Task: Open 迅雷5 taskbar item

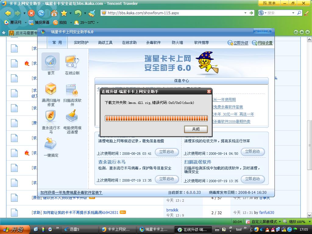Action: click(80, 229)
